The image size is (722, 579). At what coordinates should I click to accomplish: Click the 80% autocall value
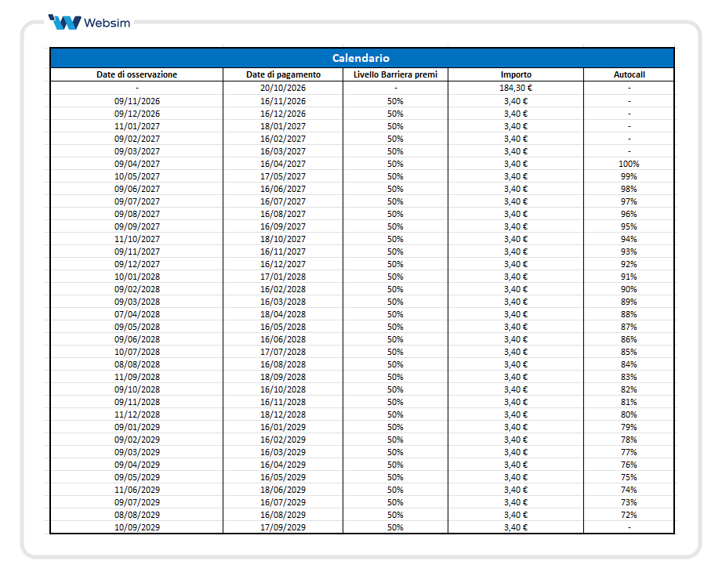pyautogui.click(x=629, y=414)
